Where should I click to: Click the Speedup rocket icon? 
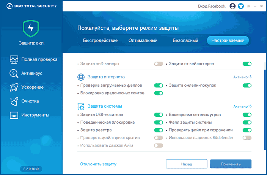tap(14, 87)
